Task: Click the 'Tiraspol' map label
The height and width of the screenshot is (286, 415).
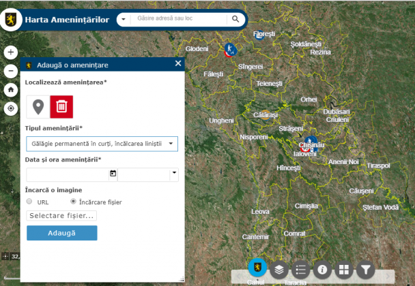Action: click(378, 166)
